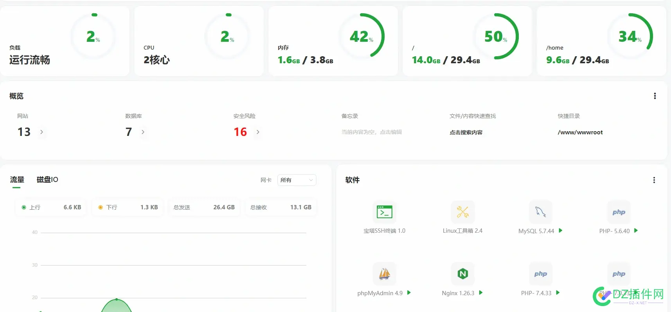Open the Linux工具箱 wrench icon

click(x=462, y=212)
